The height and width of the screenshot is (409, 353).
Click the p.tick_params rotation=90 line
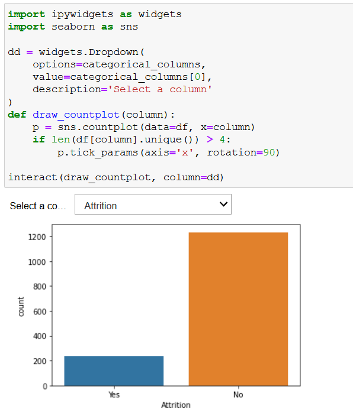pos(168,152)
